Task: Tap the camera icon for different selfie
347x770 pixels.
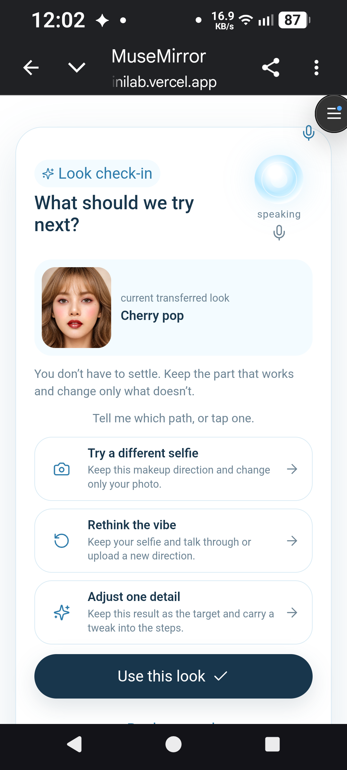Action: [x=62, y=469]
